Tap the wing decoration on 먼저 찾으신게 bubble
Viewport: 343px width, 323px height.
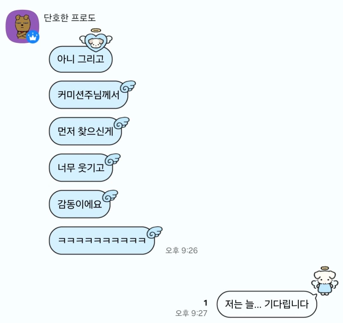[122, 123]
